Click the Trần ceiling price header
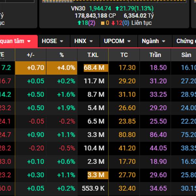Viewport: 196px width, 196px height. pos(155,55)
